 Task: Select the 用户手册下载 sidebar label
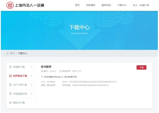(x=20, y=85)
